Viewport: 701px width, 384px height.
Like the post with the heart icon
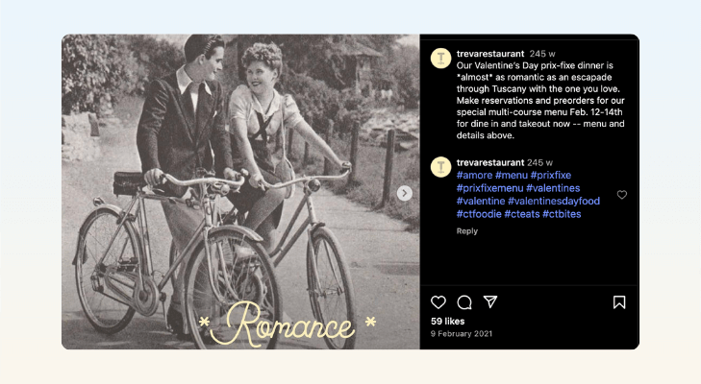click(438, 302)
